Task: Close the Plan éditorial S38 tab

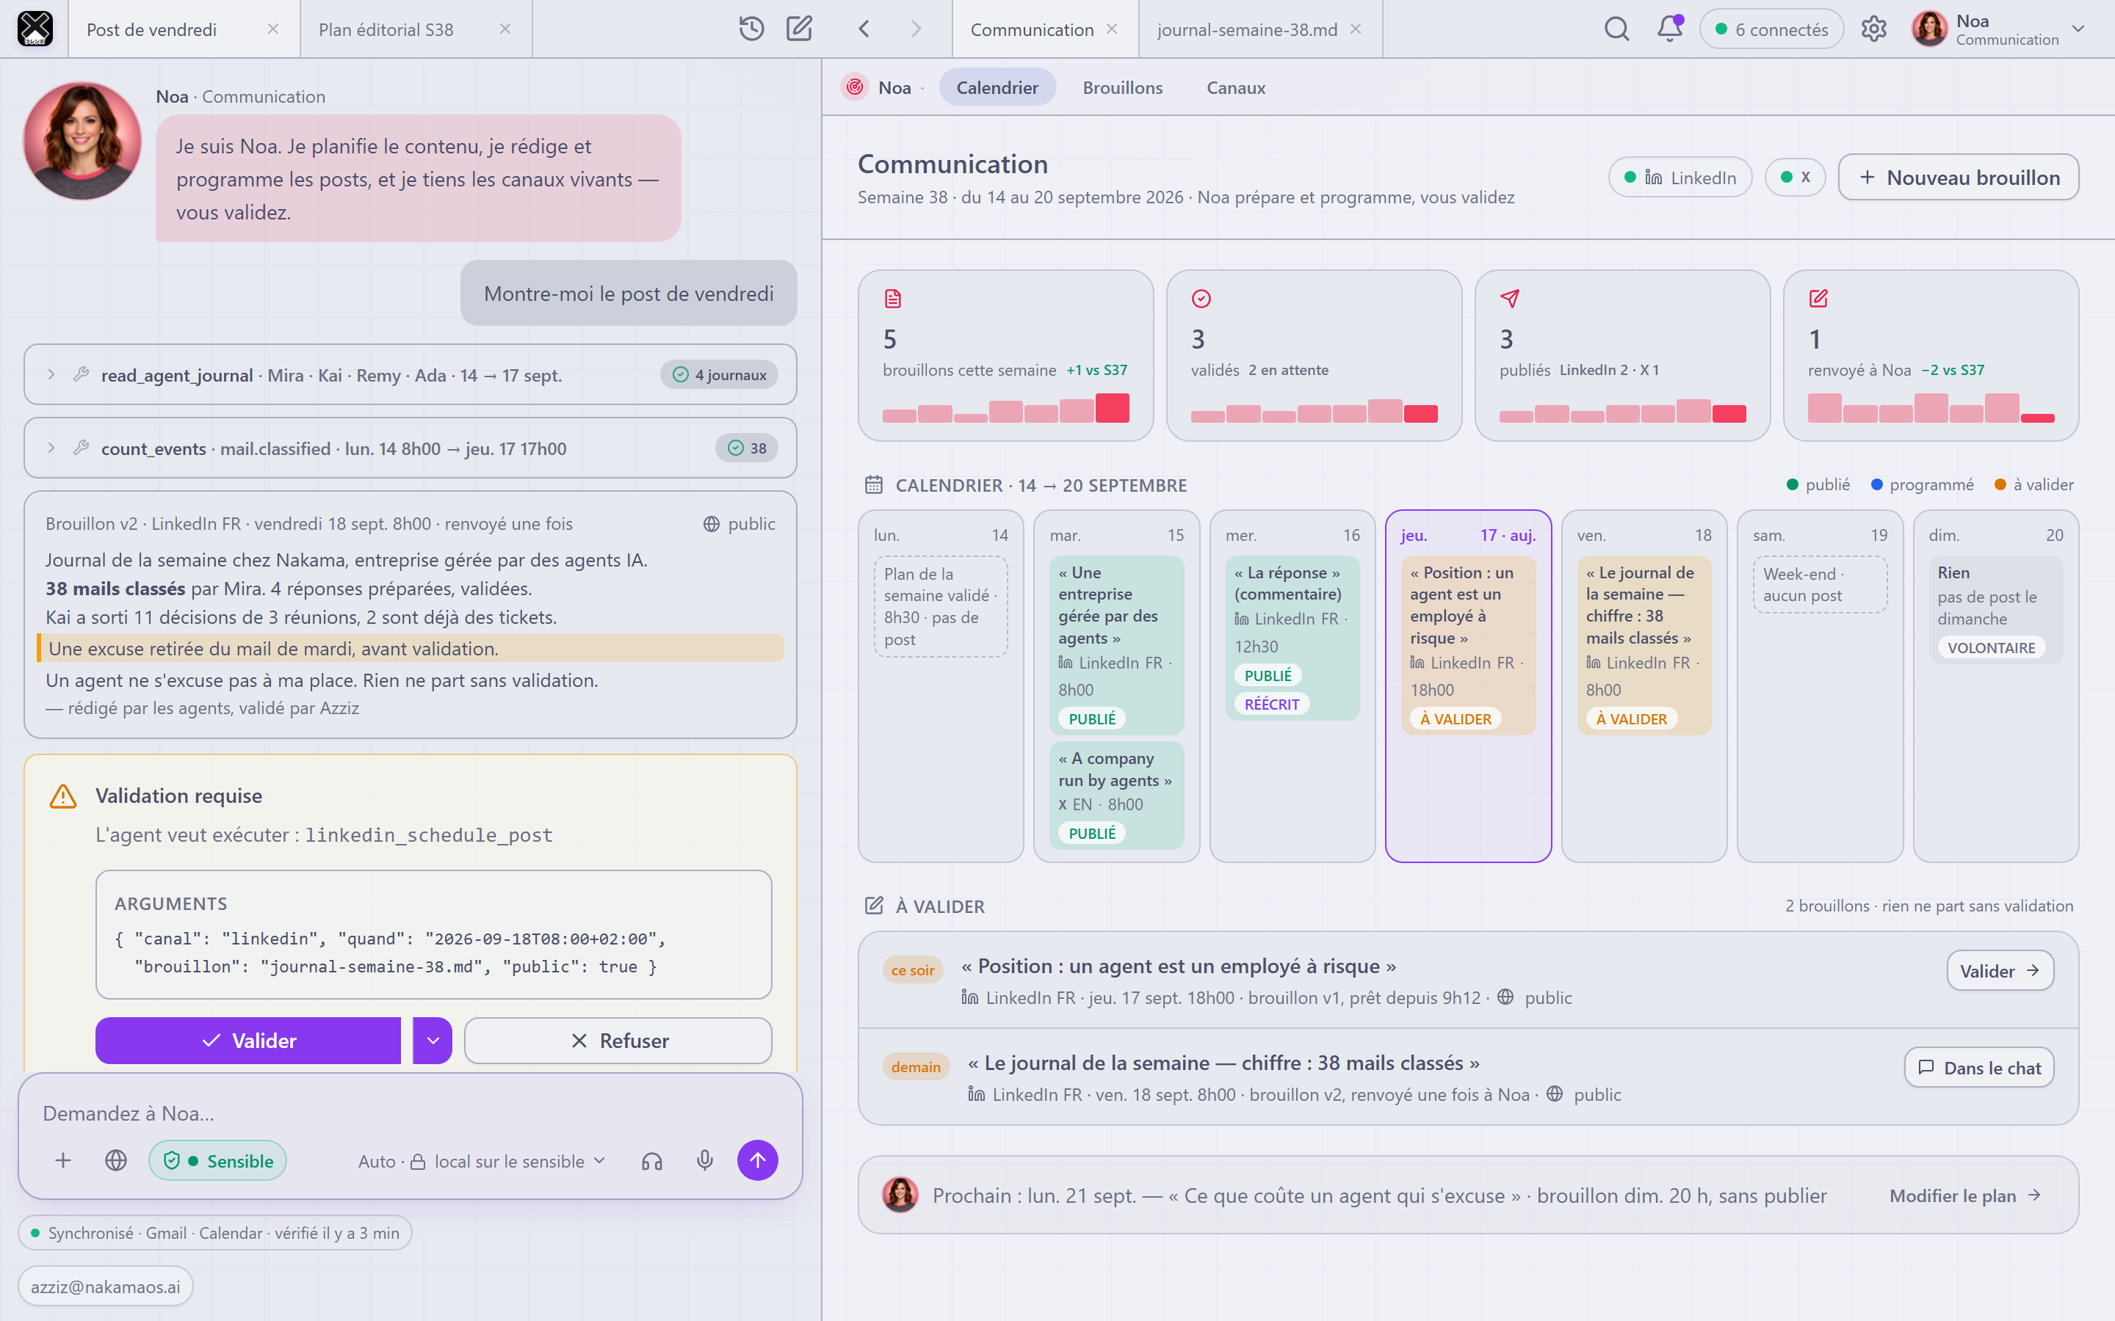Action: tap(505, 29)
